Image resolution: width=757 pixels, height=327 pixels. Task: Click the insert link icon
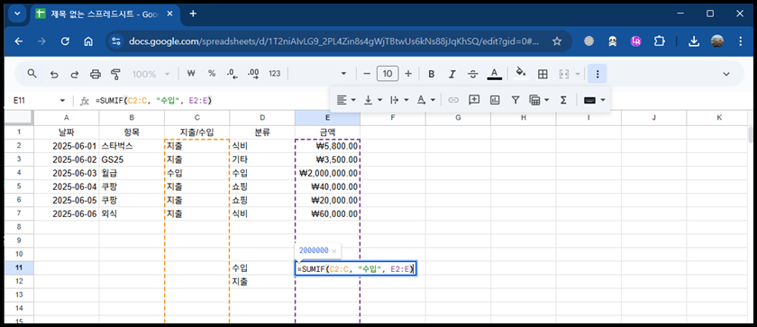(x=452, y=100)
